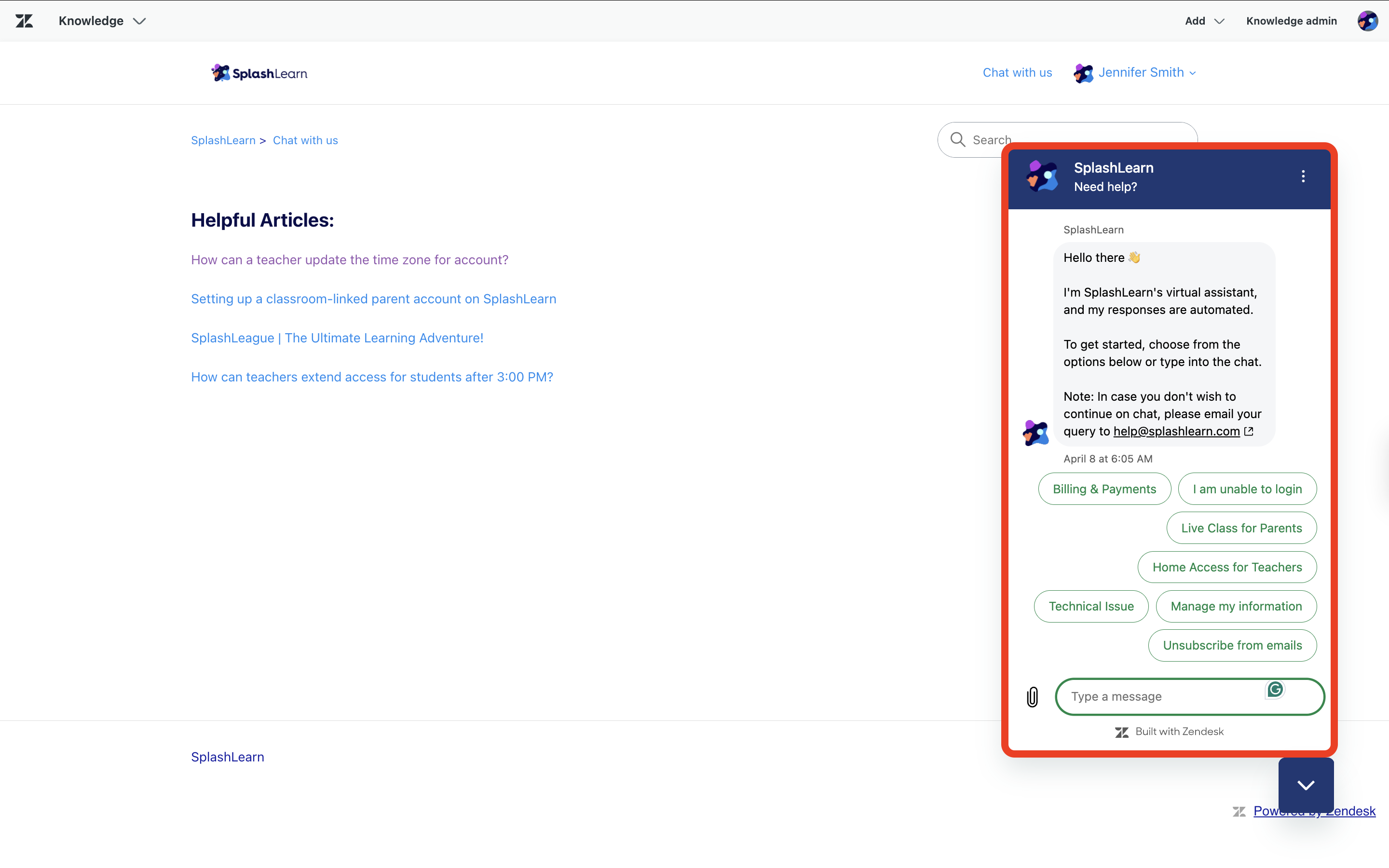Click the Search input field
The height and width of the screenshot is (868, 1389).
1068,139
